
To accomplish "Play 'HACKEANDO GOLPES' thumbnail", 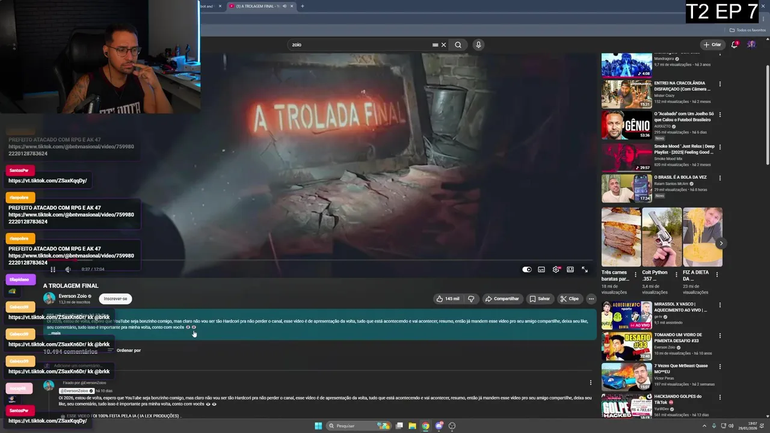I will pyautogui.click(x=626, y=407).
